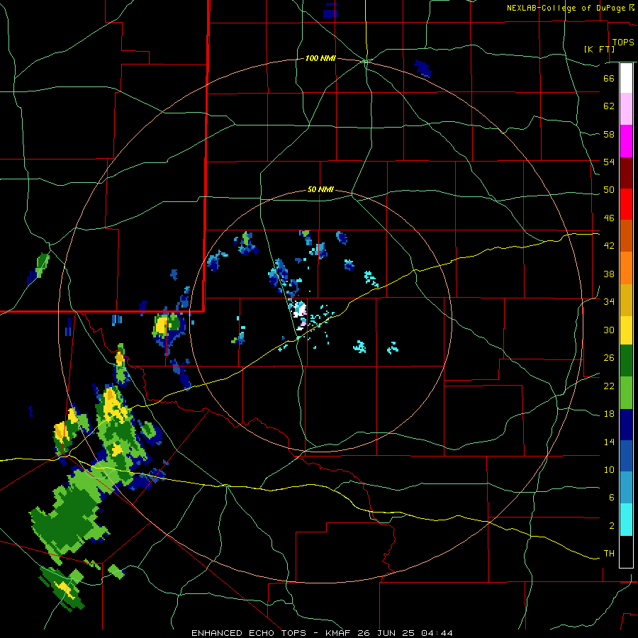Click the 2 legend value
638x638 pixels.
pos(612,526)
